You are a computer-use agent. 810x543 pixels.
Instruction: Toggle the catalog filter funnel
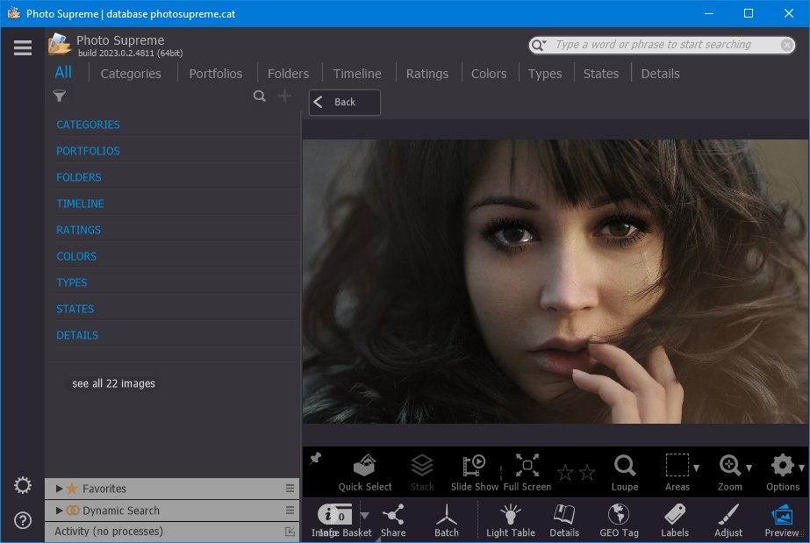60,96
